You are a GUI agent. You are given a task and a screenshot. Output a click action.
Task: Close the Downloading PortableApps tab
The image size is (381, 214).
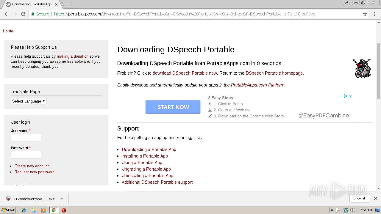click(56, 4)
